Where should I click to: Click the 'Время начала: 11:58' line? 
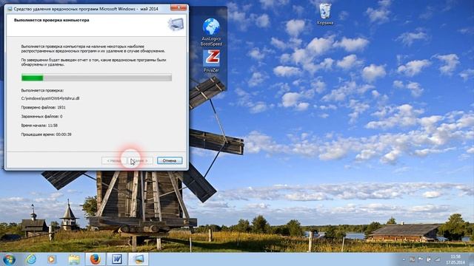39,126
